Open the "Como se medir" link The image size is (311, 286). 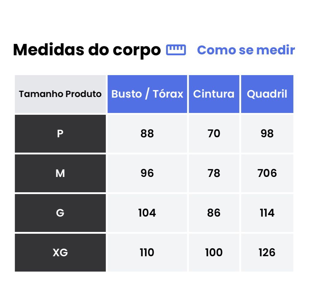tap(246, 50)
